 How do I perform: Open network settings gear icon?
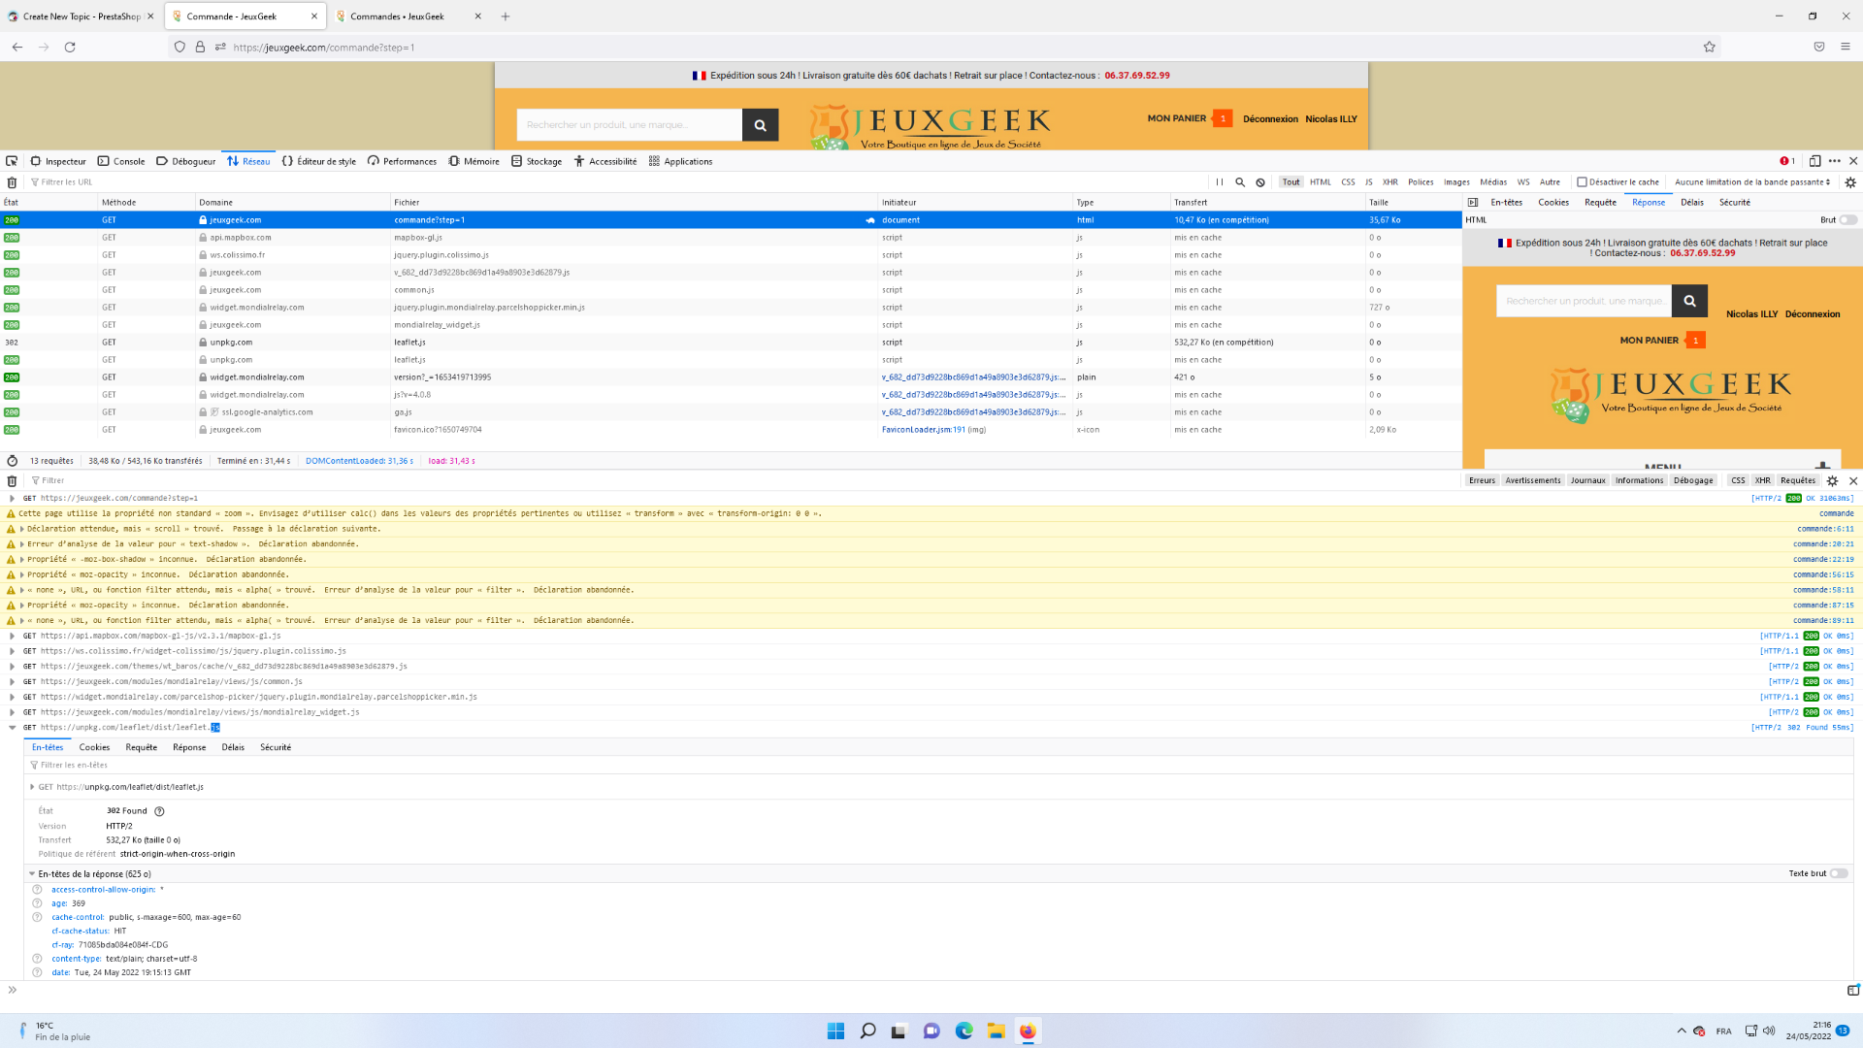[1850, 182]
